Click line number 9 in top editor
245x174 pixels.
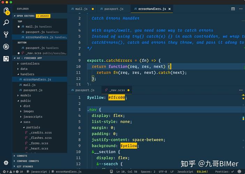click(x=79, y=61)
